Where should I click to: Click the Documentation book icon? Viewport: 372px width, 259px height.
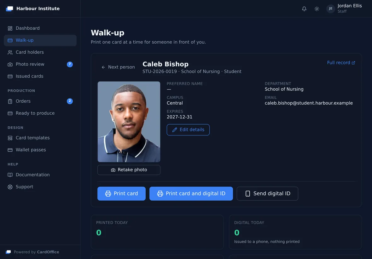10,175
